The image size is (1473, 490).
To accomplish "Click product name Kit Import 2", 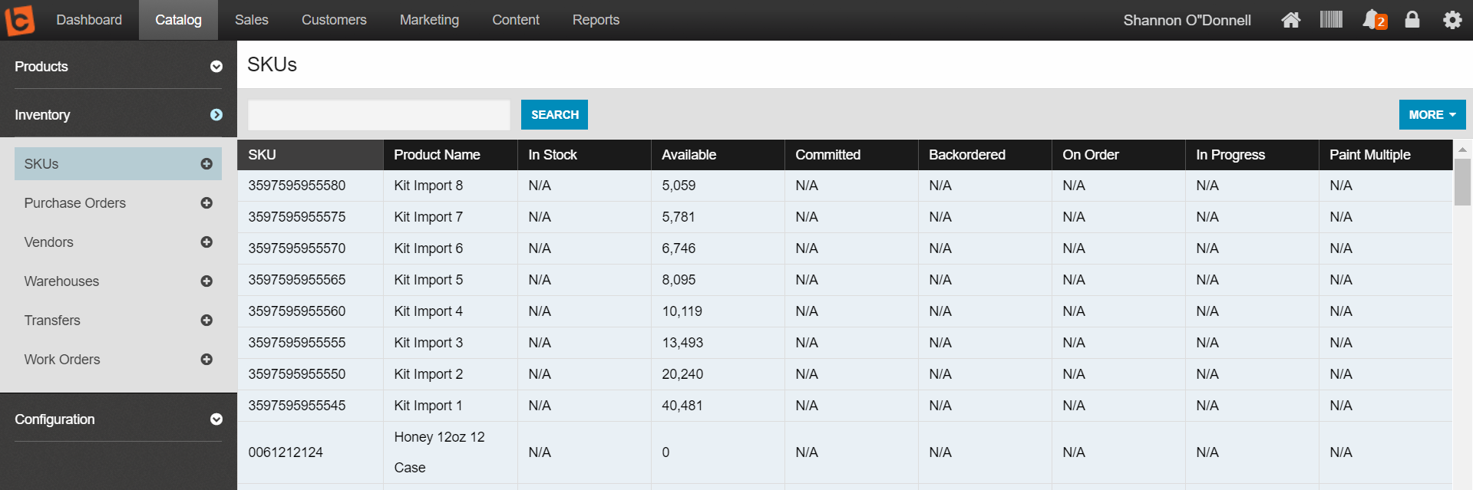I will 428,374.
